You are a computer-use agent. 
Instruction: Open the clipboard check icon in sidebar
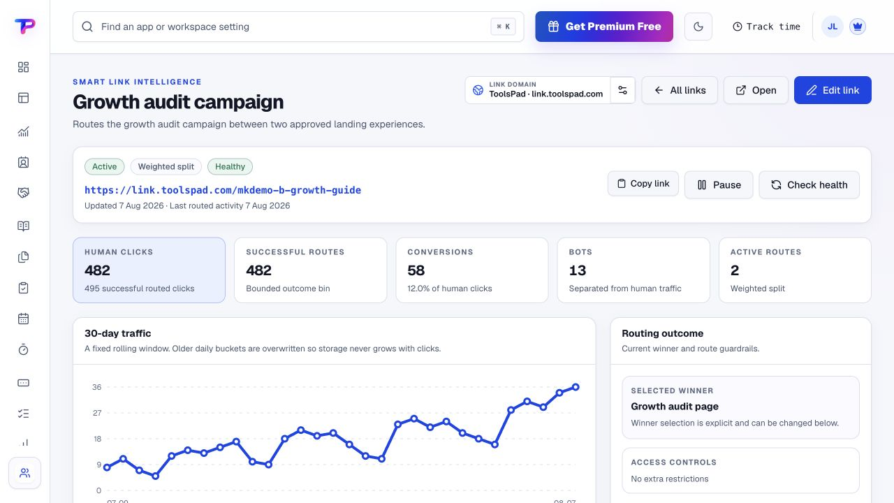point(23,288)
